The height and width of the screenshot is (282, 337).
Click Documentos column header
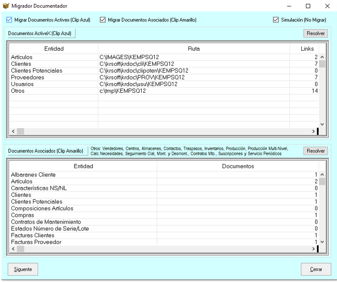coord(238,166)
